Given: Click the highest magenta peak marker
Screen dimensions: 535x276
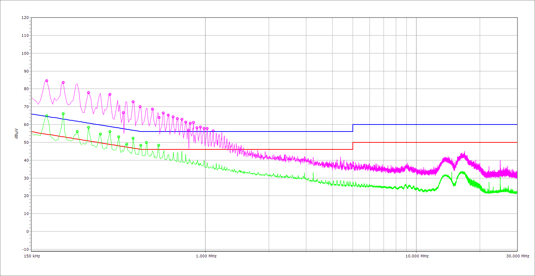Looking at the screenshot, I should tap(47, 81).
